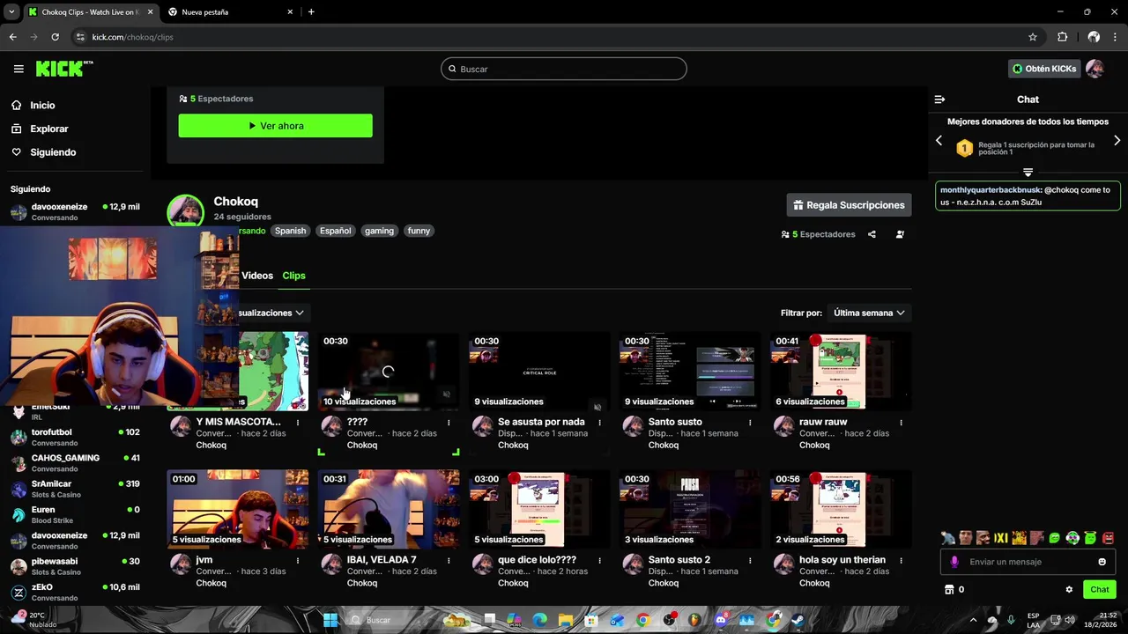Image resolution: width=1128 pixels, height=634 pixels.
Task: Open options menu for 'jvm' clip
Action: tap(298, 561)
